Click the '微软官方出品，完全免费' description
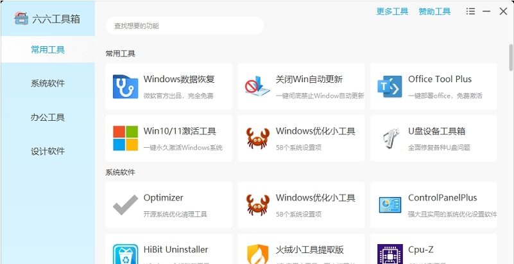Screen dimensions: 514x264 (178, 96)
